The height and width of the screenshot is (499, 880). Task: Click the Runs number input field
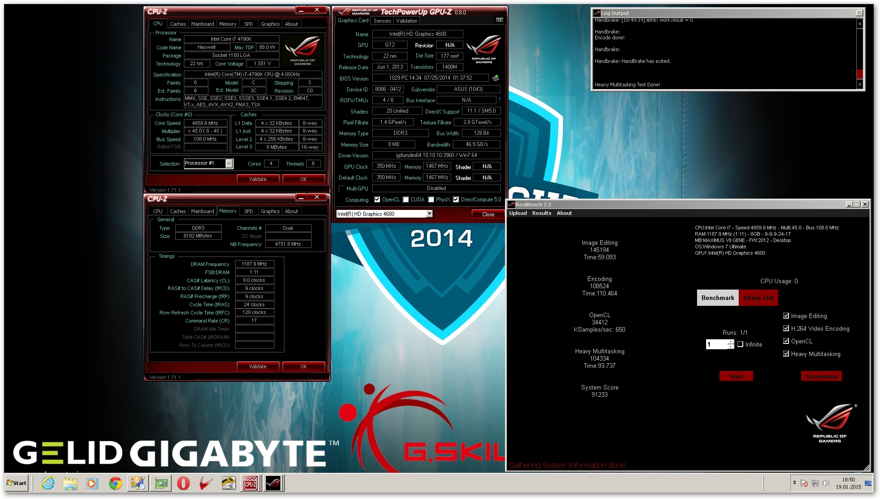[x=717, y=344]
